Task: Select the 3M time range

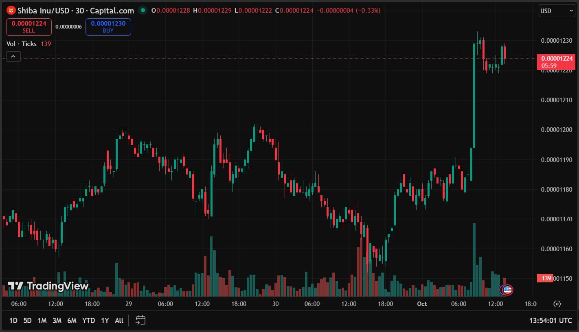Action: [x=57, y=321]
